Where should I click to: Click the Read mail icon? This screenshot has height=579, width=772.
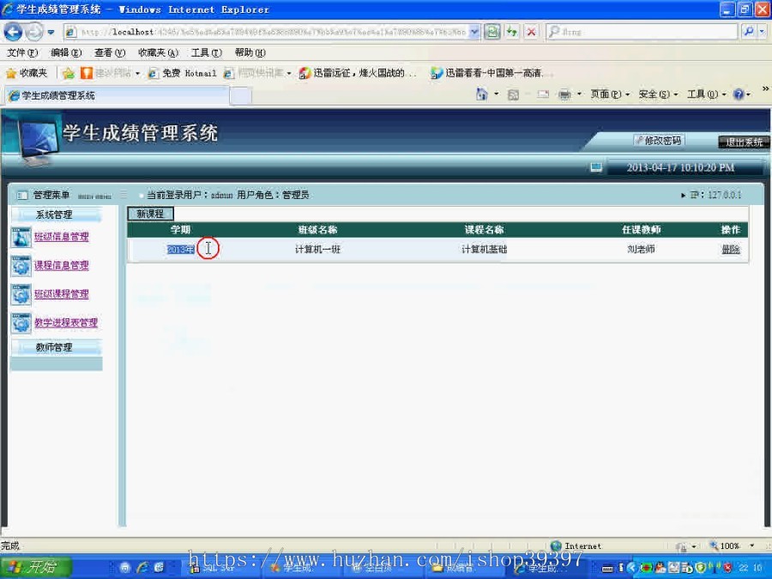[543, 94]
